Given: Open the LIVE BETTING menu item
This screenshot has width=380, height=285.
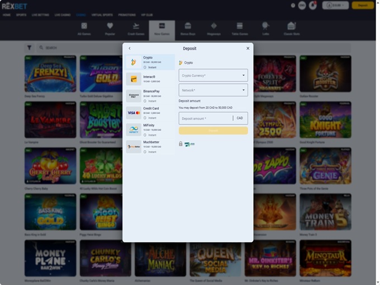Looking at the screenshot, I should click(40, 15).
